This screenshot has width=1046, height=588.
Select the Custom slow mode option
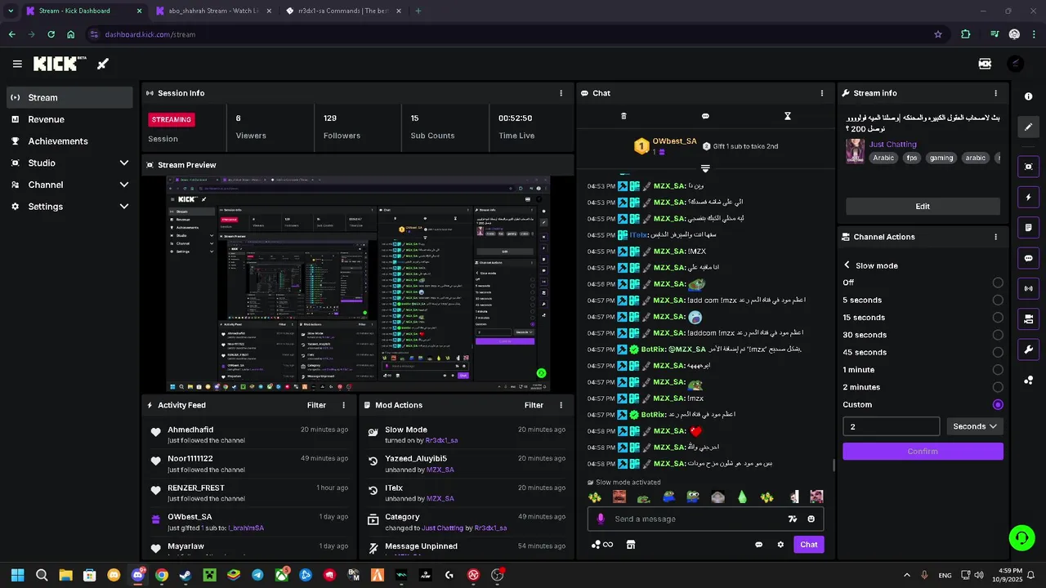pyautogui.click(x=998, y=405)
